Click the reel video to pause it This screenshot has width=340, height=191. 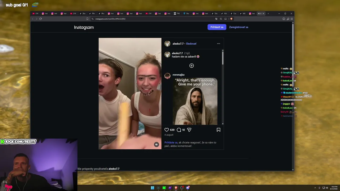tap(130, 93)
